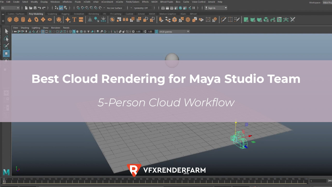This screenshot has height=187, width=332.
Task: Open the sRGB gamma view transform dropdown
Action: (x=174, y=31)
